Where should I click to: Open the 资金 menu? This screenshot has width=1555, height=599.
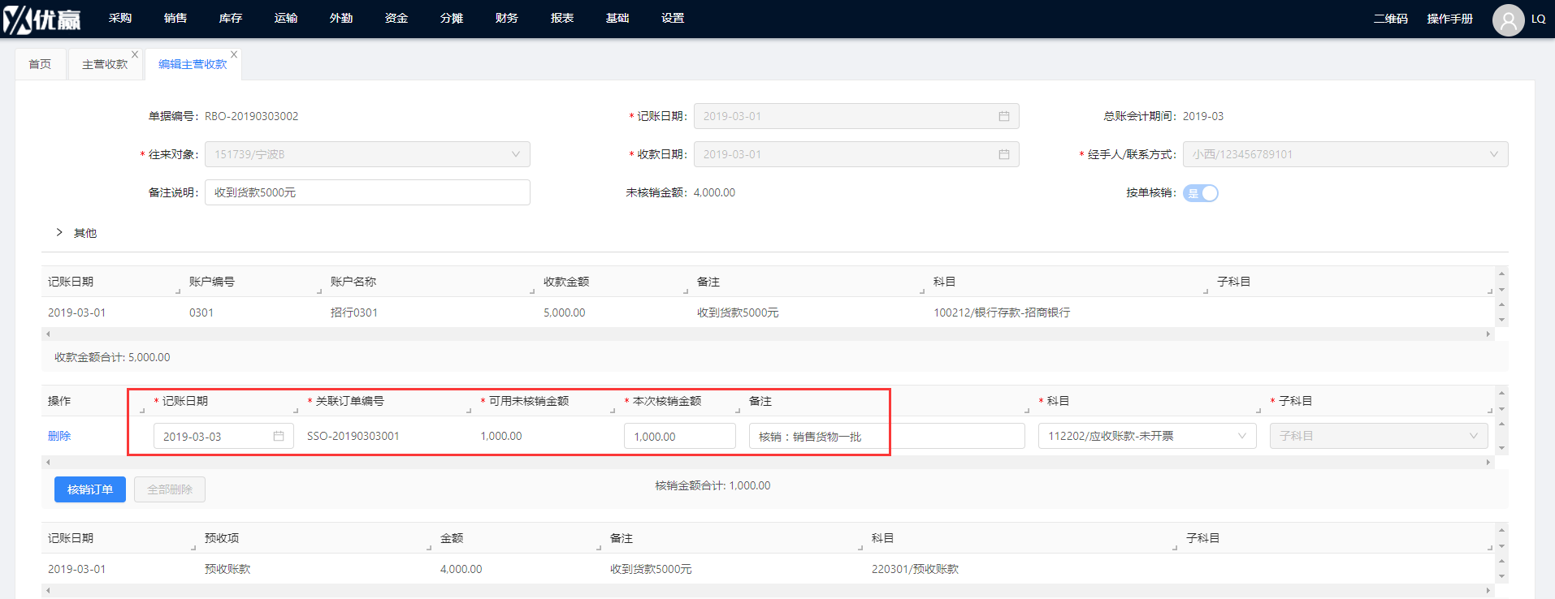[396, 18]
